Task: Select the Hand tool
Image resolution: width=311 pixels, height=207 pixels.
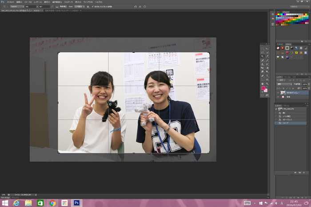Action: pyautogui.click(x=263, y=83)
